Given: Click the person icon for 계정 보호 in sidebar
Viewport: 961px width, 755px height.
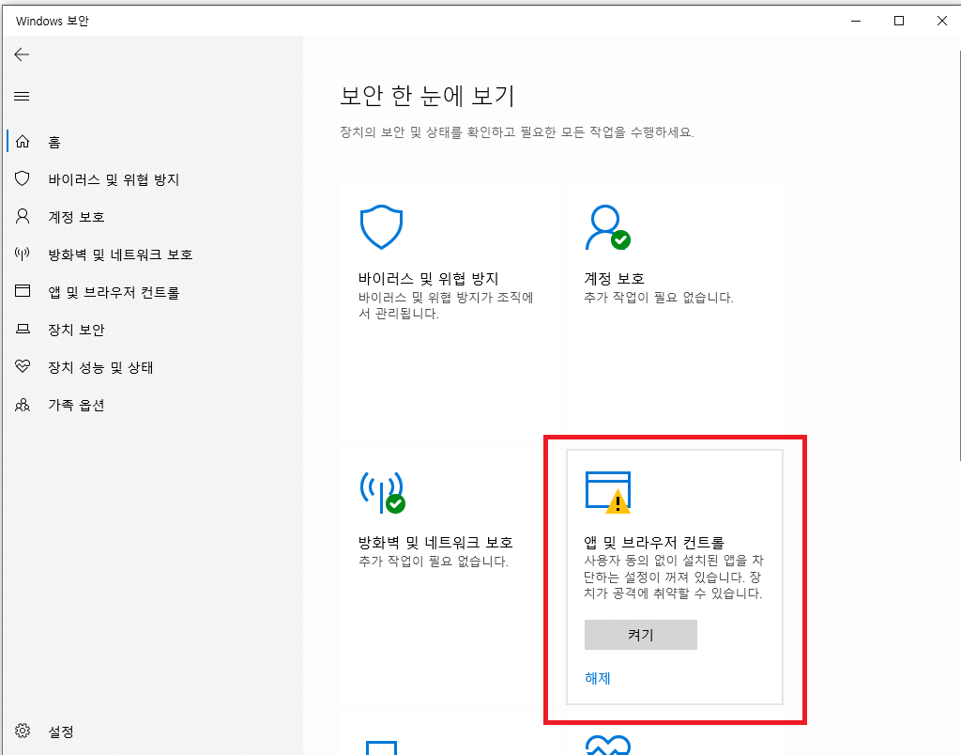Looking at the screenshot, I should pyautogui.click(x=23, y=216).
